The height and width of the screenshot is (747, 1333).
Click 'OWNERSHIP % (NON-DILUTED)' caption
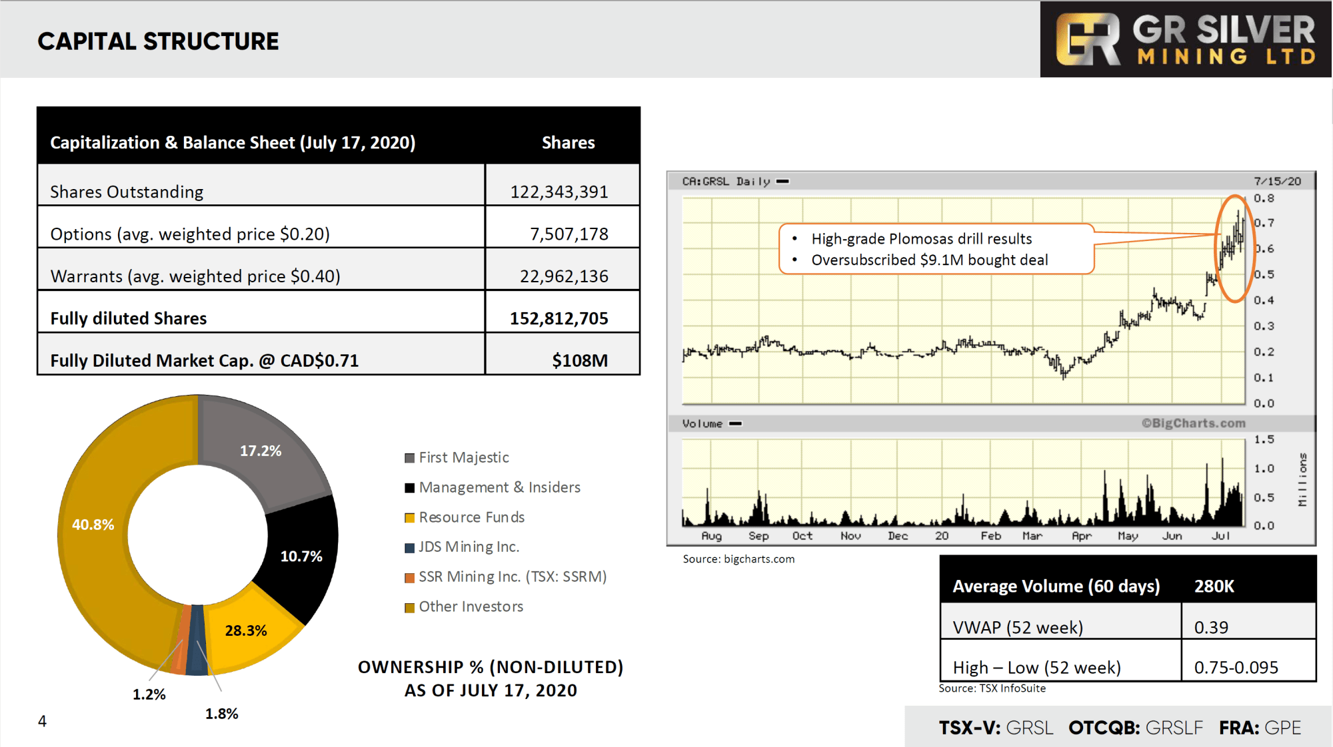pyautogui.click(x=491, y=667)
